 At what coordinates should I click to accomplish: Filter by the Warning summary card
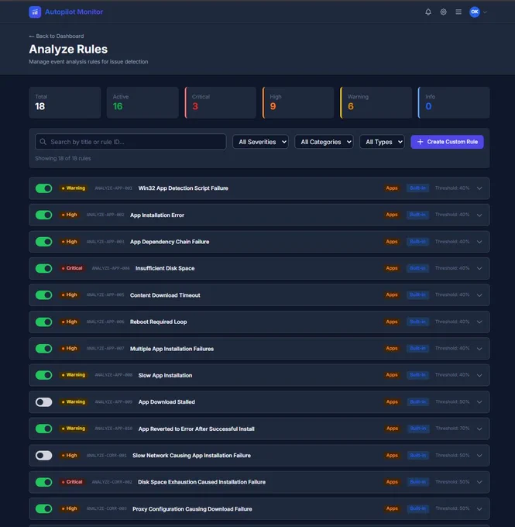[376, 102]
